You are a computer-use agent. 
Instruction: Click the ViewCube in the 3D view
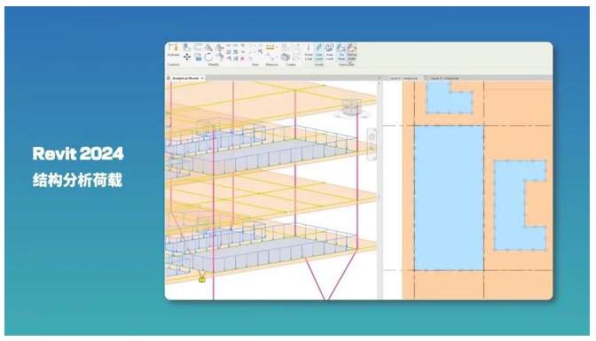tap(351, 107)
